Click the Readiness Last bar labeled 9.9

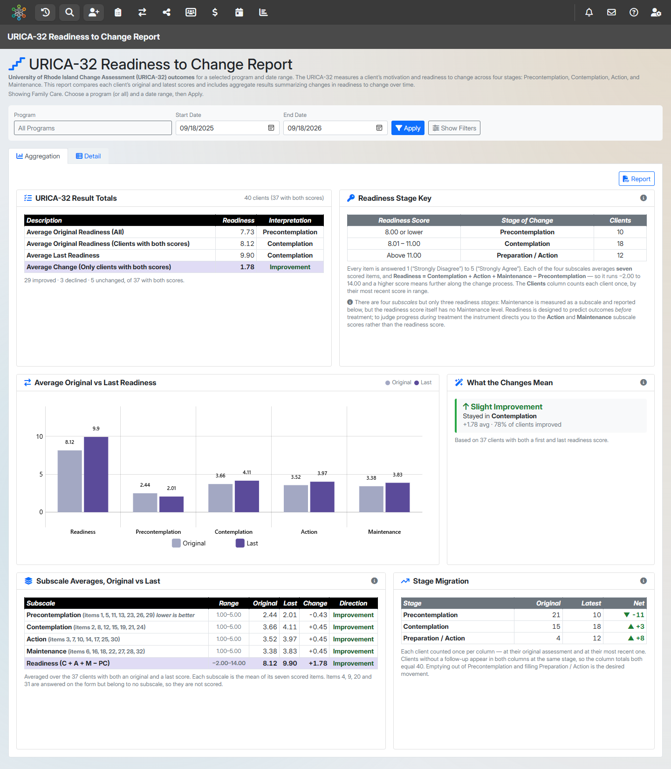coord(96,474)
